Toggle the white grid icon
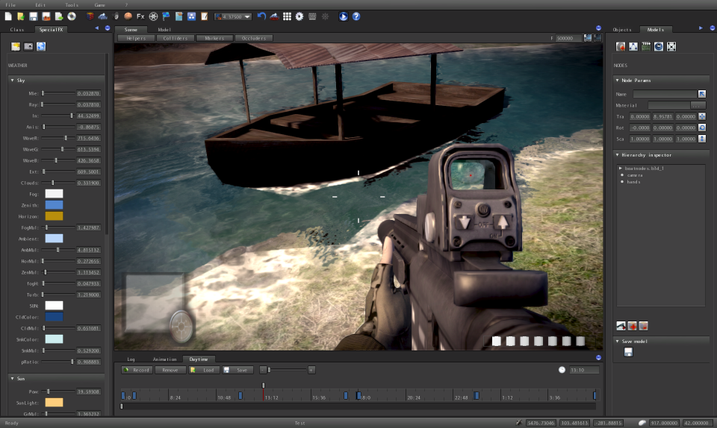 pyautogui.click(x=287, y=16)
